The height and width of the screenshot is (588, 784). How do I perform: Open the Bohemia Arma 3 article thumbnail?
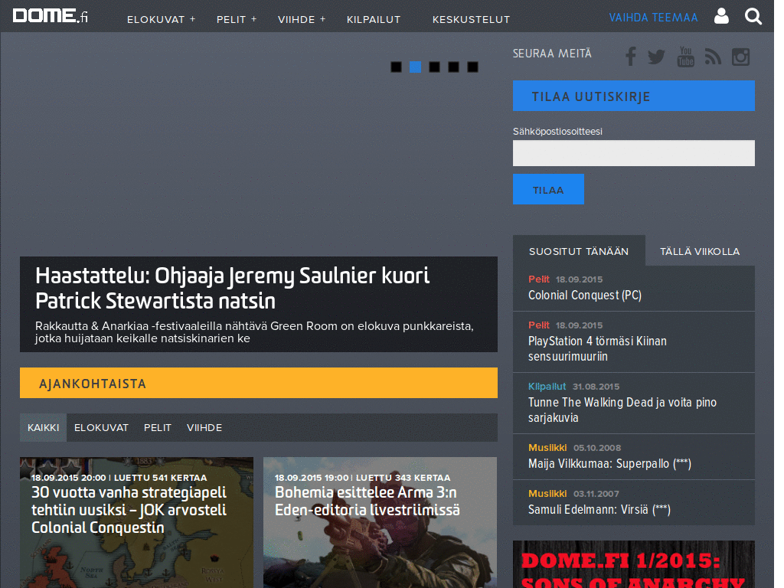point(380,522)
